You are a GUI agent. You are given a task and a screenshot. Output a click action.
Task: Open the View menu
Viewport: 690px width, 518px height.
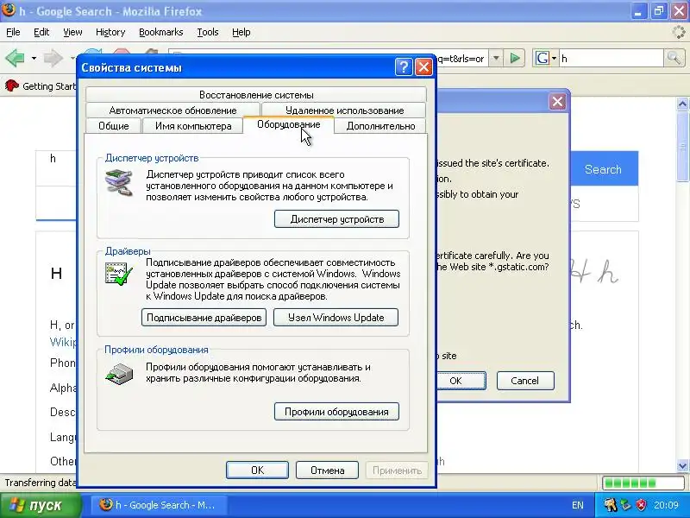[x=72, y=32]
